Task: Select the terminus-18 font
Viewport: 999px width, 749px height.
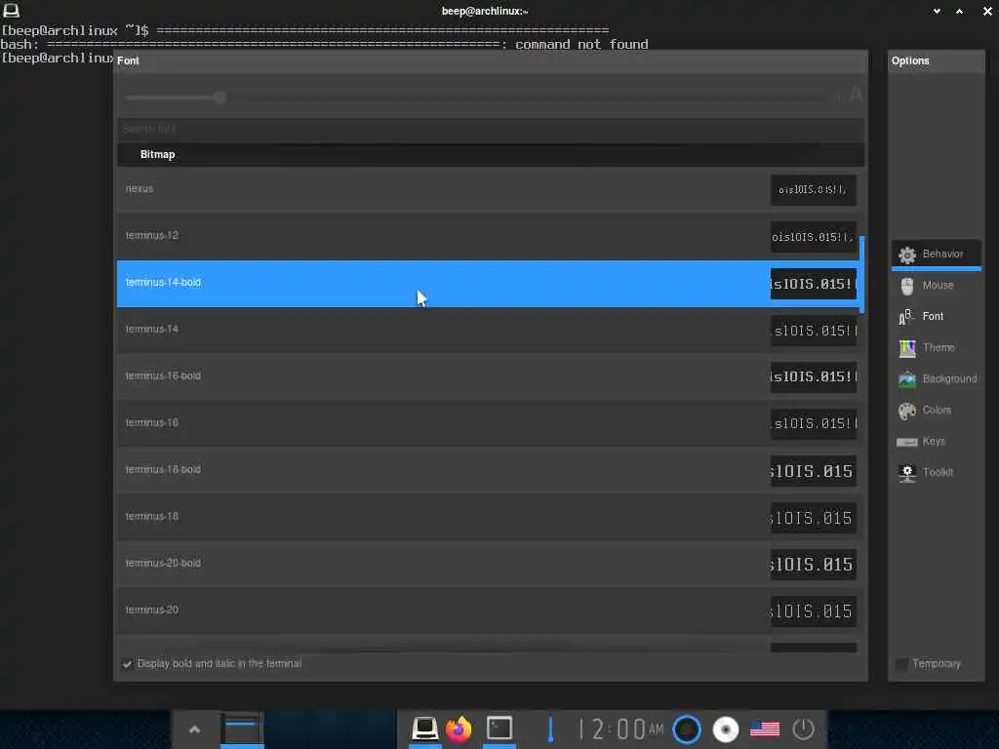Action: [488, 517]
